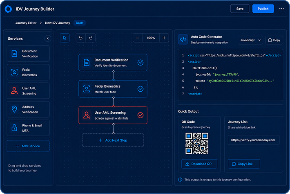Click the plus icon beside Add Next Step

click(x=100, y=140)
